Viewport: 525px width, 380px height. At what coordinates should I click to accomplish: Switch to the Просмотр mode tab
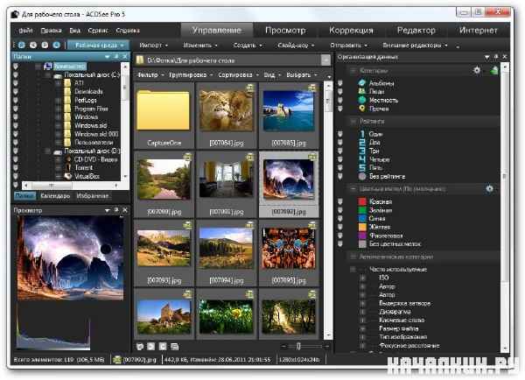click(285, 30)
